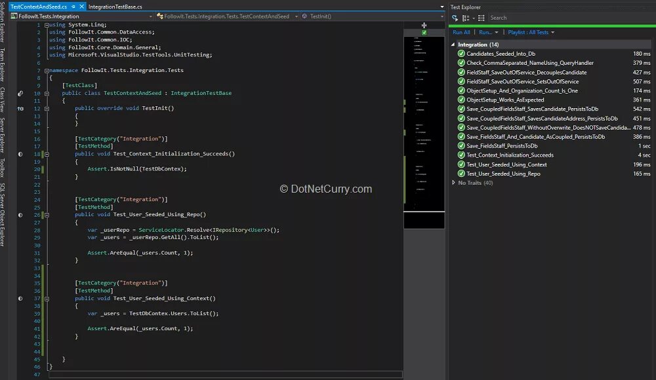Screen dimensions: 656x380
Task: Click Run All tests link
Action: [x=461, y=32]
